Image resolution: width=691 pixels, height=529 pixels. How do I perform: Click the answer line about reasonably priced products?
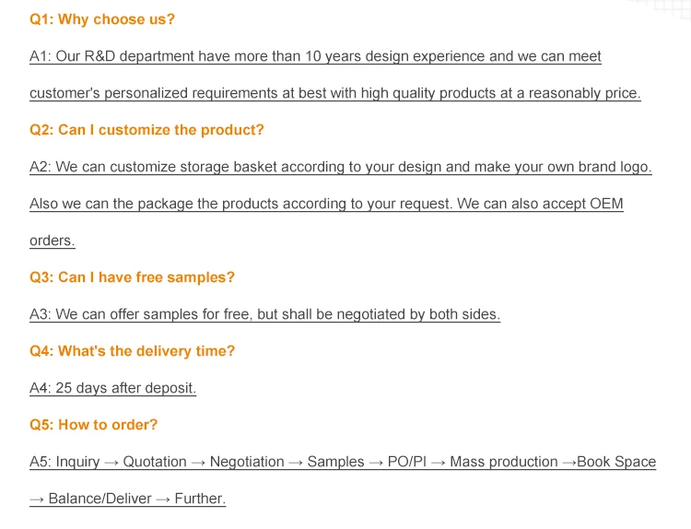tap(334, 93)
